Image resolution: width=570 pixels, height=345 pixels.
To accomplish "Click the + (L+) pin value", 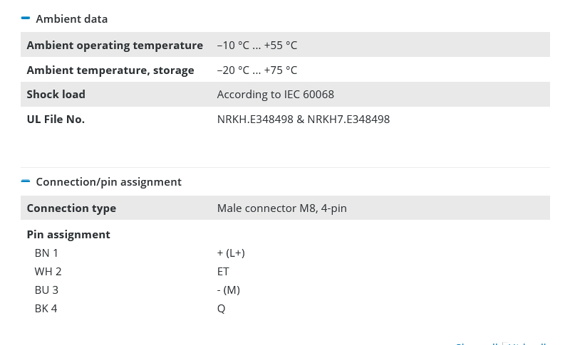I will click(x=231, y=253).
